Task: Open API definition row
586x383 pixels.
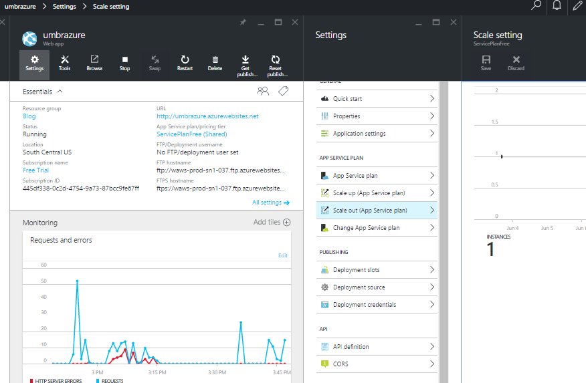Action: pos(377,347)
